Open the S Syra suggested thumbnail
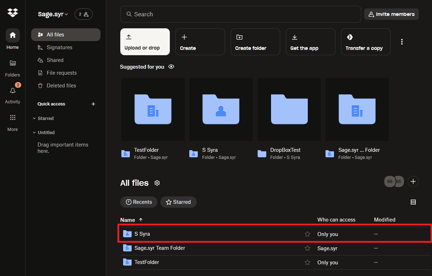The height and width of the screenshot is (276, 432). coord(221,110)
